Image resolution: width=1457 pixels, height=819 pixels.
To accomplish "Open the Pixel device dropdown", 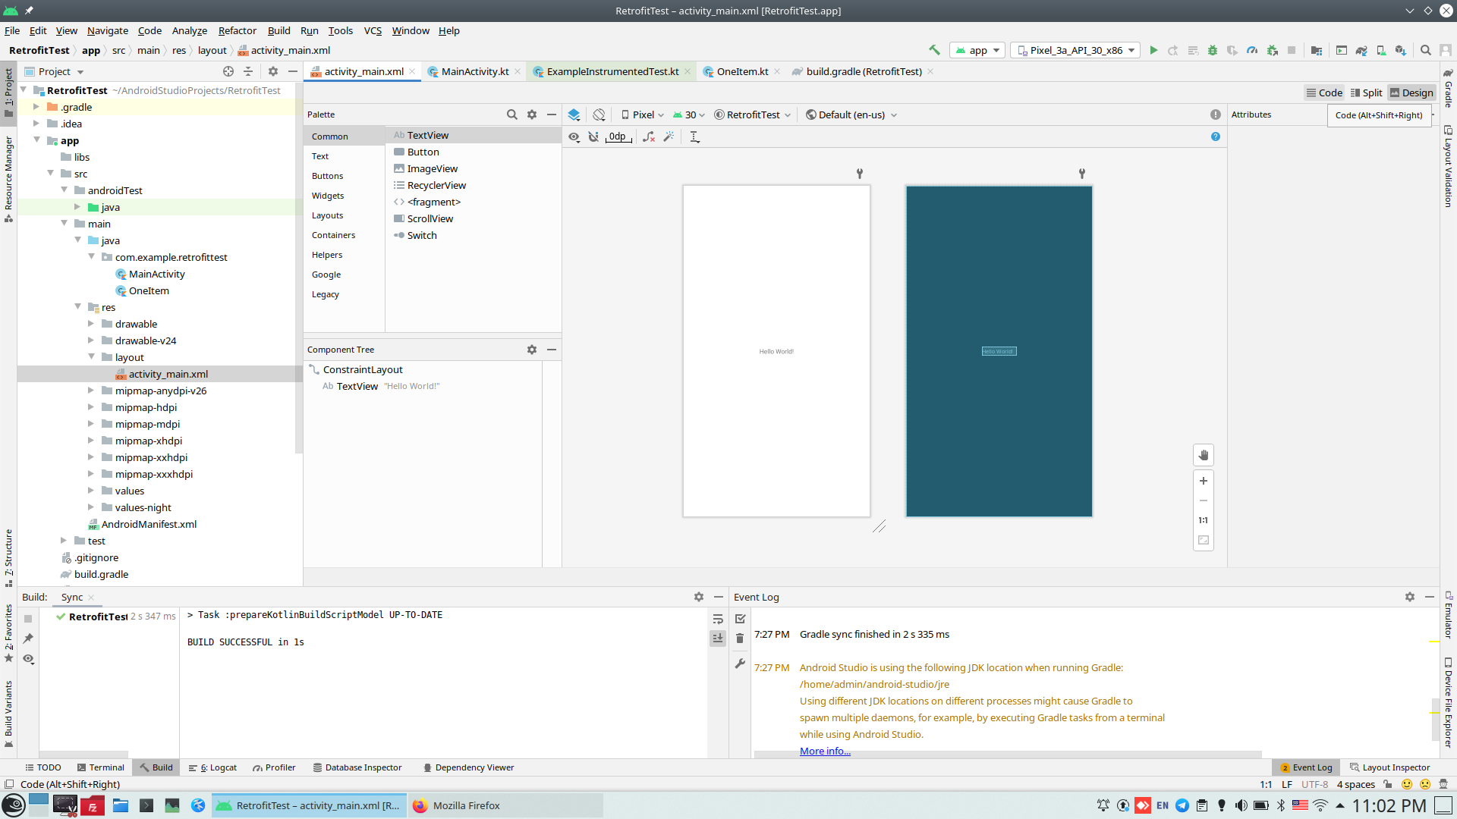I will [643, 115].
